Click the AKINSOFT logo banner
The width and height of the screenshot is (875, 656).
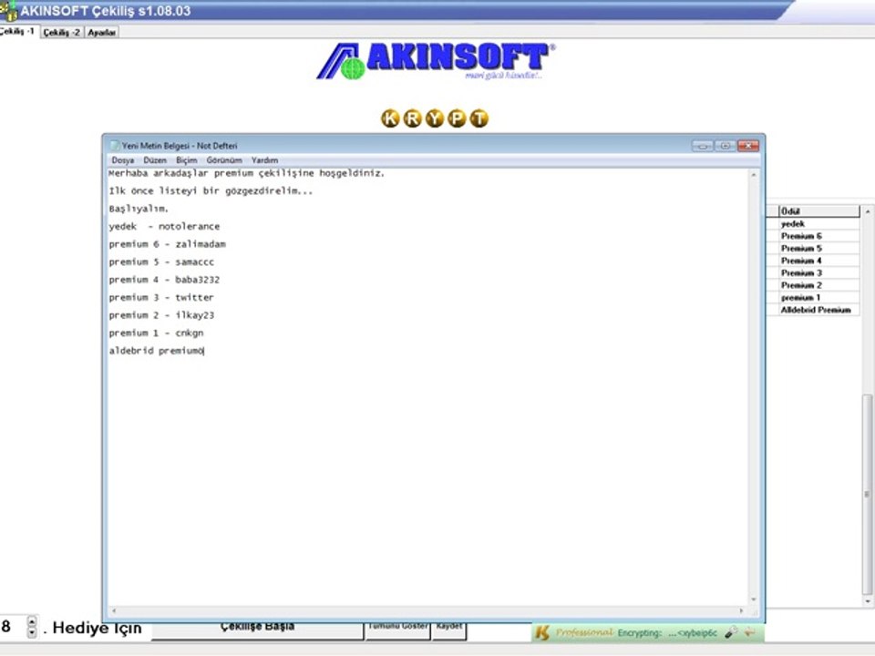pyautogui.click(x=436, y=61)
